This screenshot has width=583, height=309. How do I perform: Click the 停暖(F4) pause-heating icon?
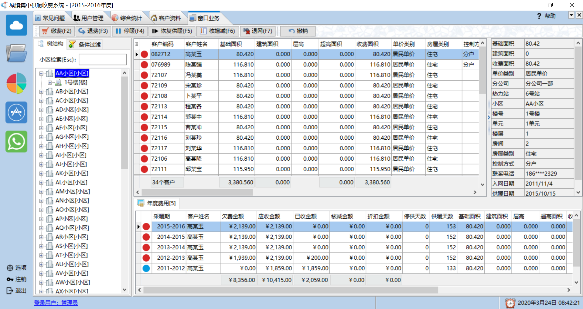point(130,31)
